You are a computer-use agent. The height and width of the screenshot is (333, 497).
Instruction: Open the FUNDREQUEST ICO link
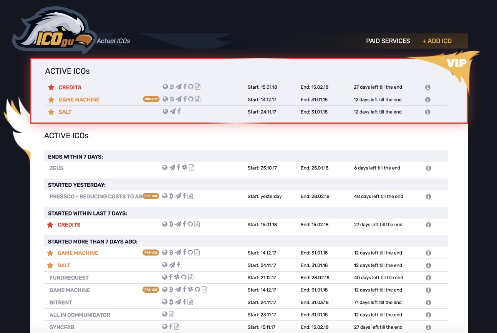tap(69, 278)
